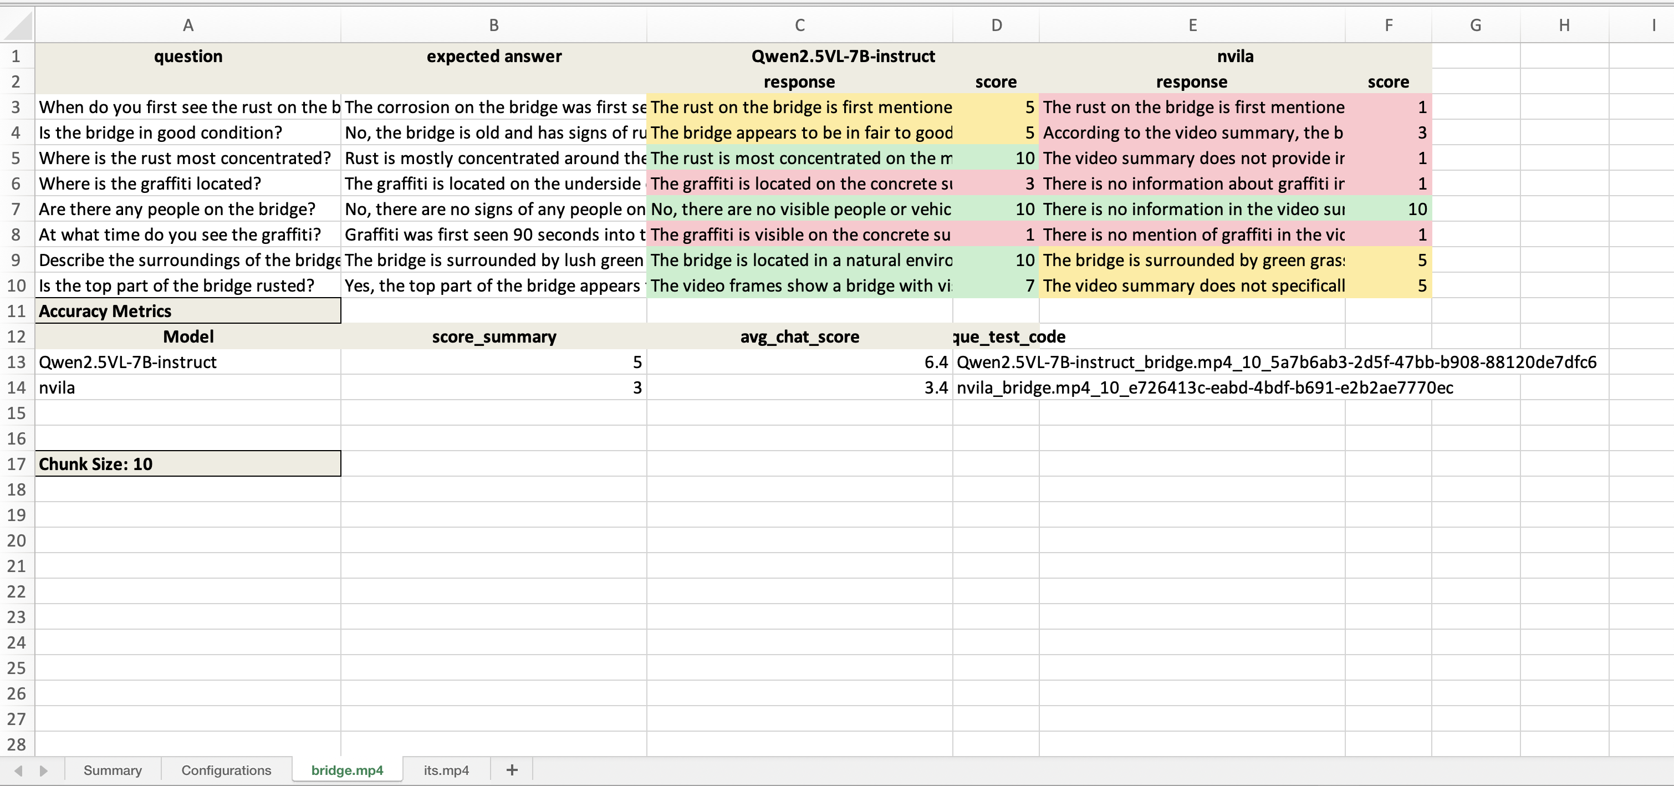This screenshot has height=786, width=1674.
Task: Select cell 'Where is the rust most concentrated?'
Action: (x=188, y=158)
